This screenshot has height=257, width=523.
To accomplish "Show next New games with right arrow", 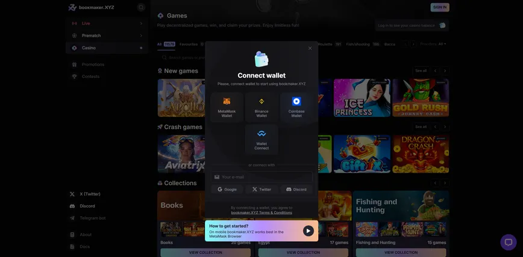I will point(445,71).
